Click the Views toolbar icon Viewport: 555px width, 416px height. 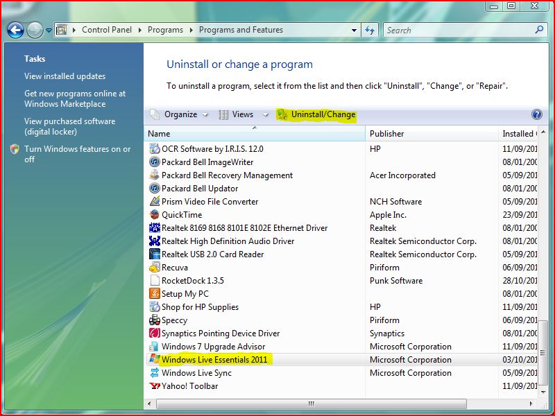pos(223,114)
